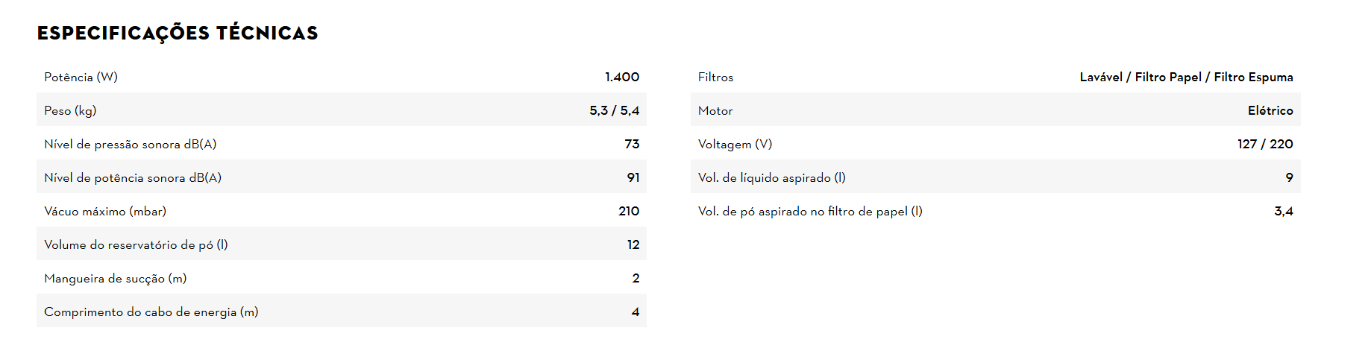Click the Comprimento do cabo de energia label
Image resolution: width=1368 pixels, height=357 pixels.
151,312
